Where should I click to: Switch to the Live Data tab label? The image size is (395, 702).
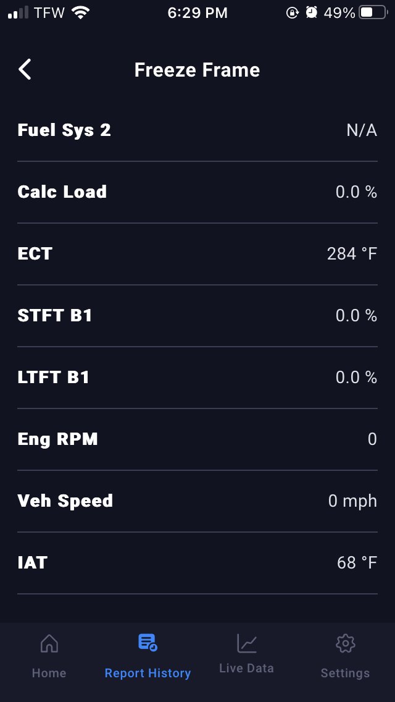click(x=246, y=668)
